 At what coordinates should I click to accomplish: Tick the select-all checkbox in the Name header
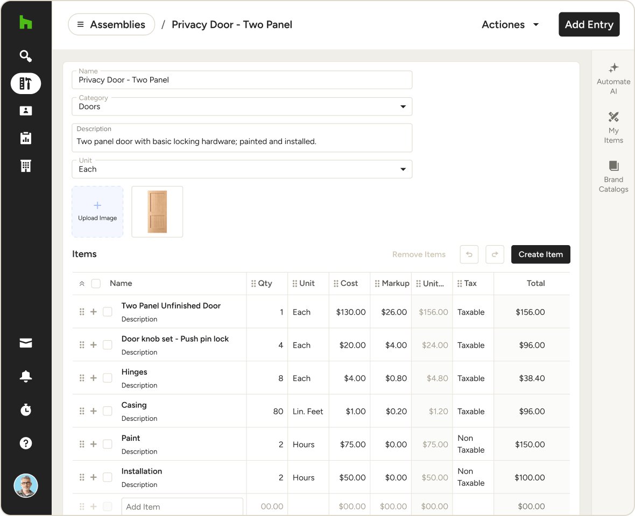[x=96, y=283]
